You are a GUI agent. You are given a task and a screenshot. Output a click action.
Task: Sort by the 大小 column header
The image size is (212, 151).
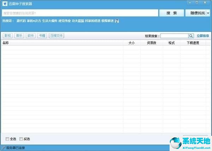tap(131, 43)
